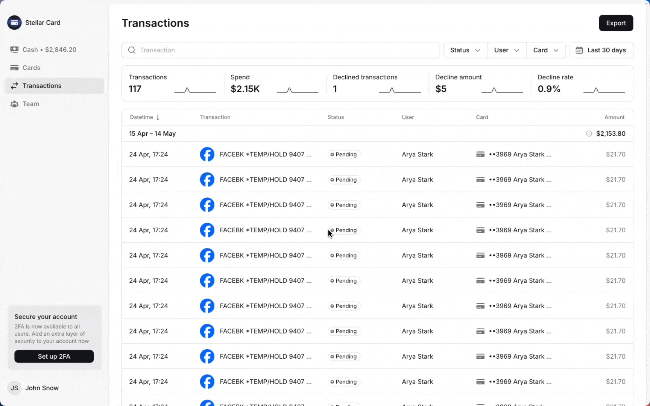Click the Transactions page title
This screenshot has height=406, width=650.
coord(155,23)
